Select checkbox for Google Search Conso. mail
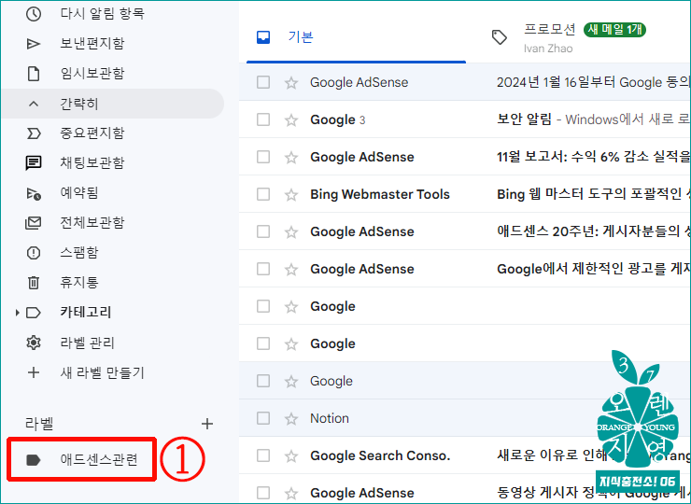Viewport: 691px width, 504px height. point(263,455)
